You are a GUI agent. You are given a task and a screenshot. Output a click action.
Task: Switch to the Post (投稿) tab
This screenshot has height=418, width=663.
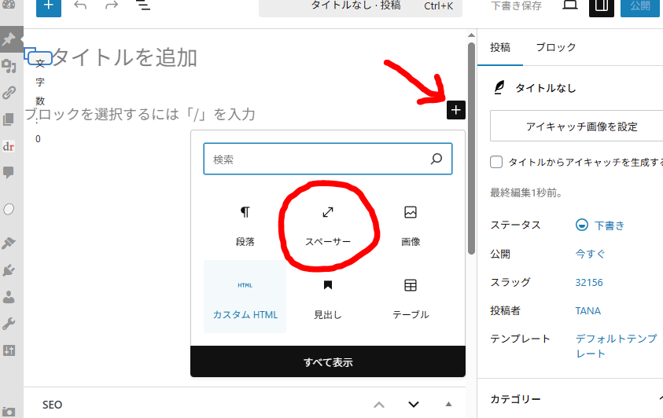coord(500,47)
